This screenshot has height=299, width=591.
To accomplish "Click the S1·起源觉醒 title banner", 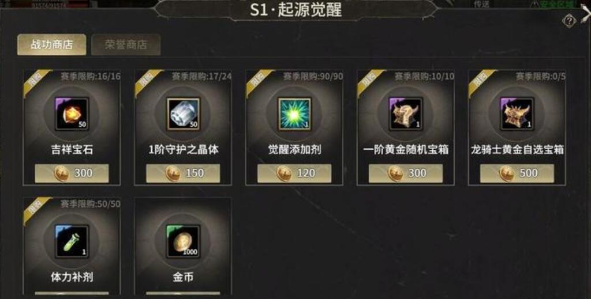I will click(296, 10).
